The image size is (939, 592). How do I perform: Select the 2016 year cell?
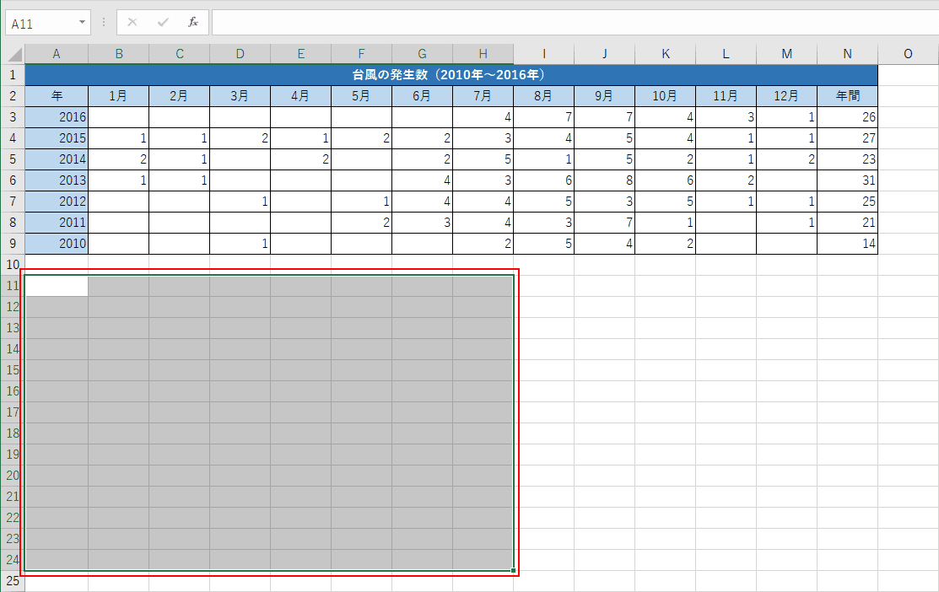(x=57, y=116)
